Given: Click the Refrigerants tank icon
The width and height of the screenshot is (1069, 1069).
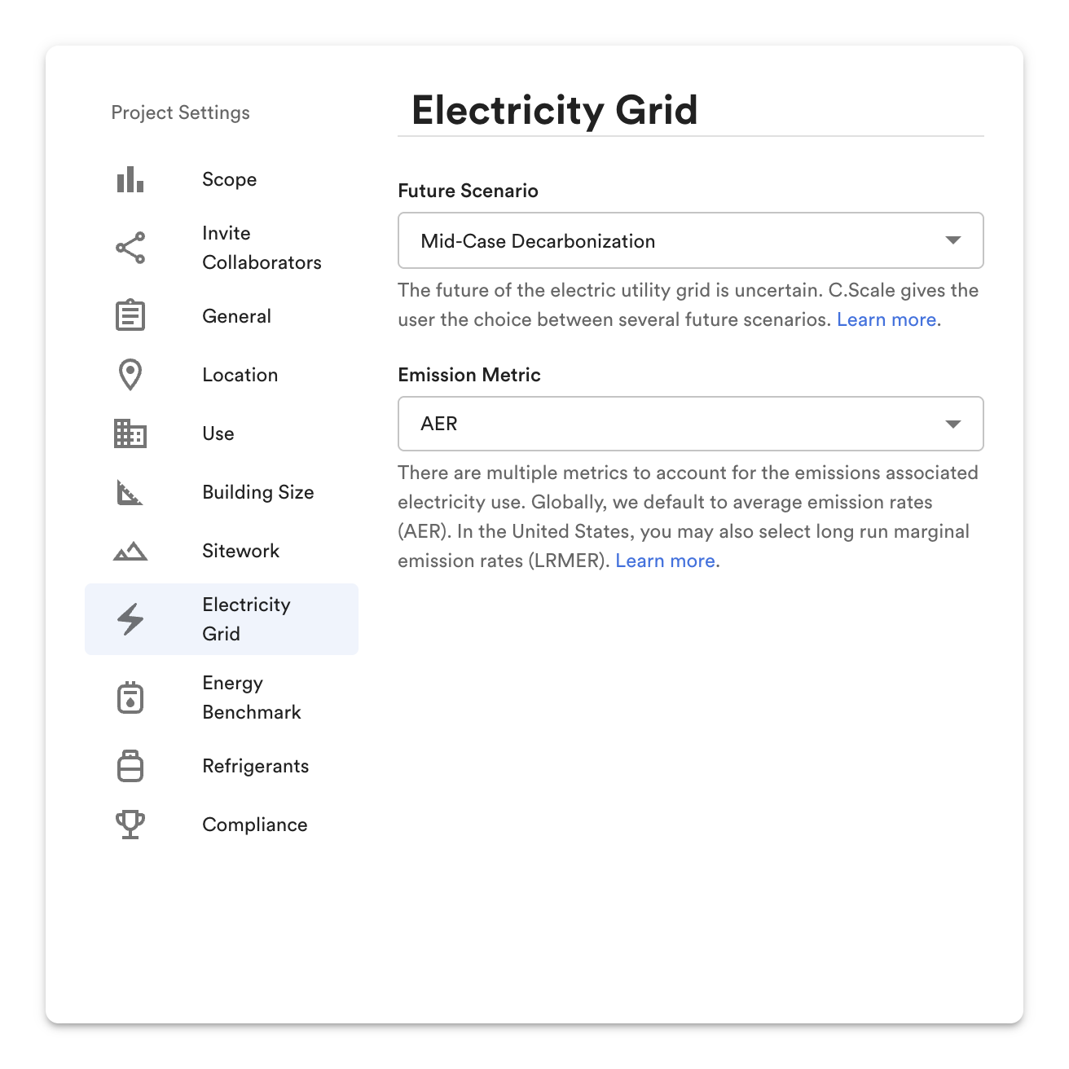Looking at the screenshot, I should pos(130,766).
